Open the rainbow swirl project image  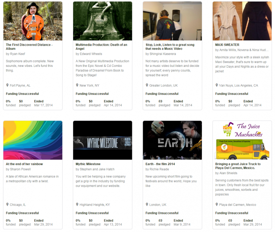pos(33,140)
